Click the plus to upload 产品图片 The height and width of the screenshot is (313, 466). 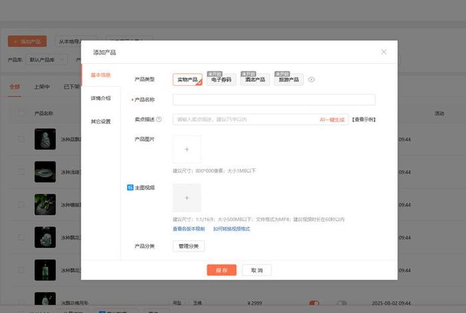[186, 149]
